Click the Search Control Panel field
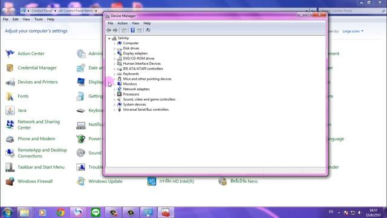Screen dimensions: 387x218 tap(351, 11)
